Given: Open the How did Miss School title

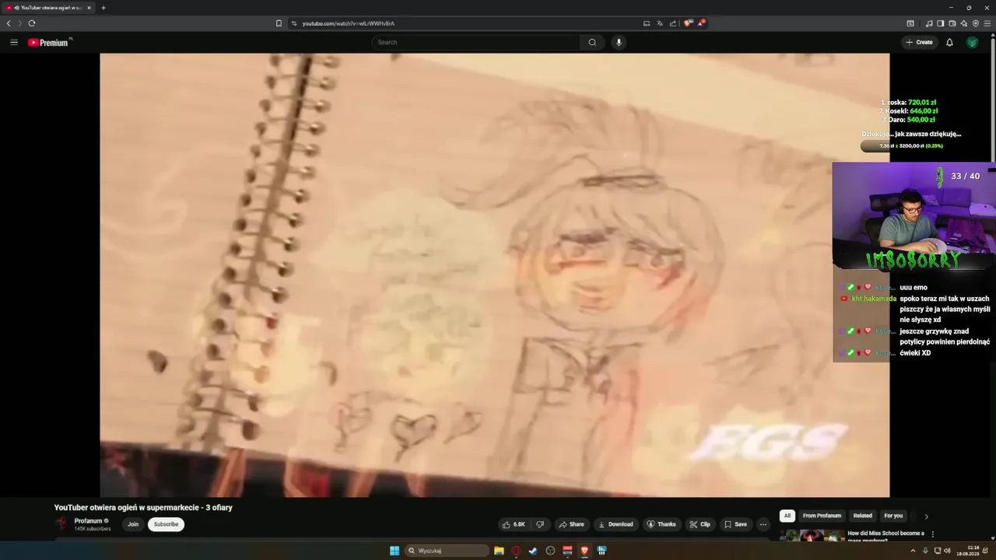Looking at the screenshot, I should click(886, 536).
